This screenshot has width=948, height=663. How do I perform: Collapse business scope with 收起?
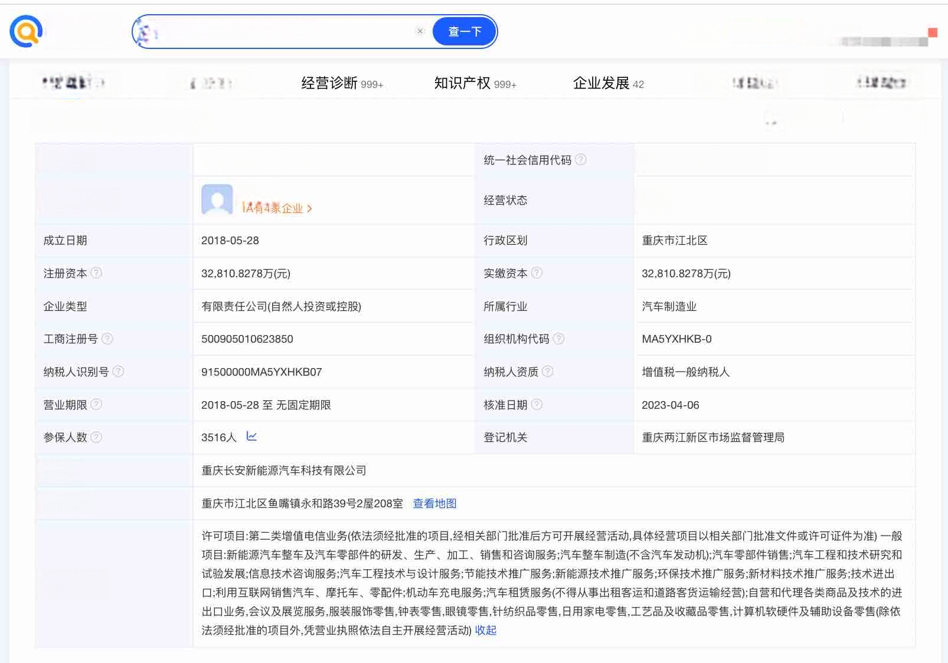click(x=486, y=630)
